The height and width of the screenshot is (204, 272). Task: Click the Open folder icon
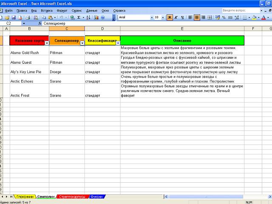pos(8,17)
